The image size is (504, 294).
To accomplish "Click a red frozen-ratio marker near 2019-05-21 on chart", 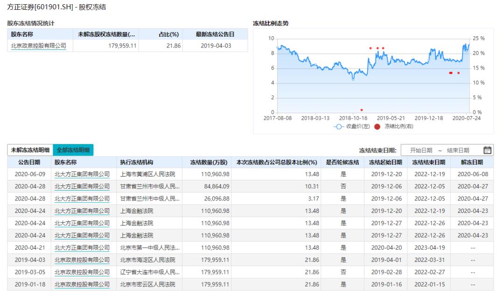I will pyautogui.click(x=382, y=48).
